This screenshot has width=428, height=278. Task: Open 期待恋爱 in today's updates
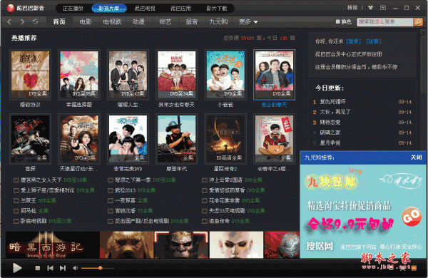coord(330,122)
